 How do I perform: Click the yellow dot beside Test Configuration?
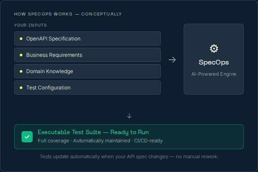point(21,88)
